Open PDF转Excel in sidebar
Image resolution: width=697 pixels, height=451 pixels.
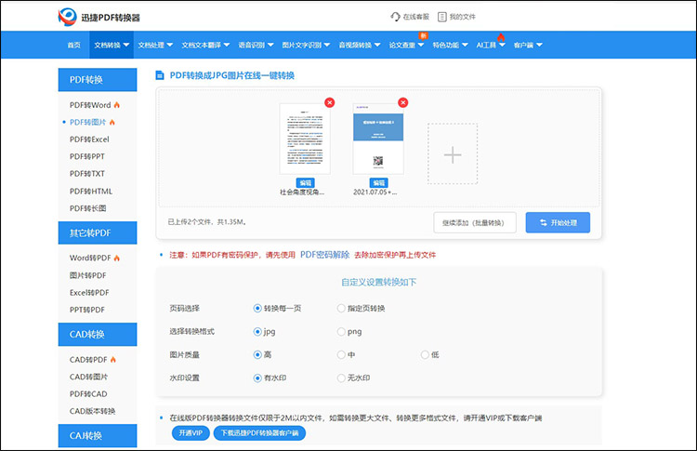click(89, 139)
